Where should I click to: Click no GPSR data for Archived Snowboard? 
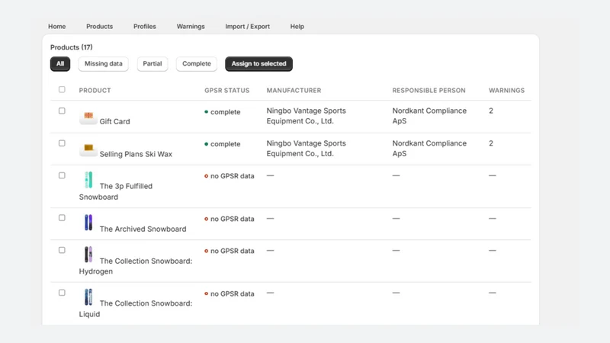(x=230, y=219)
